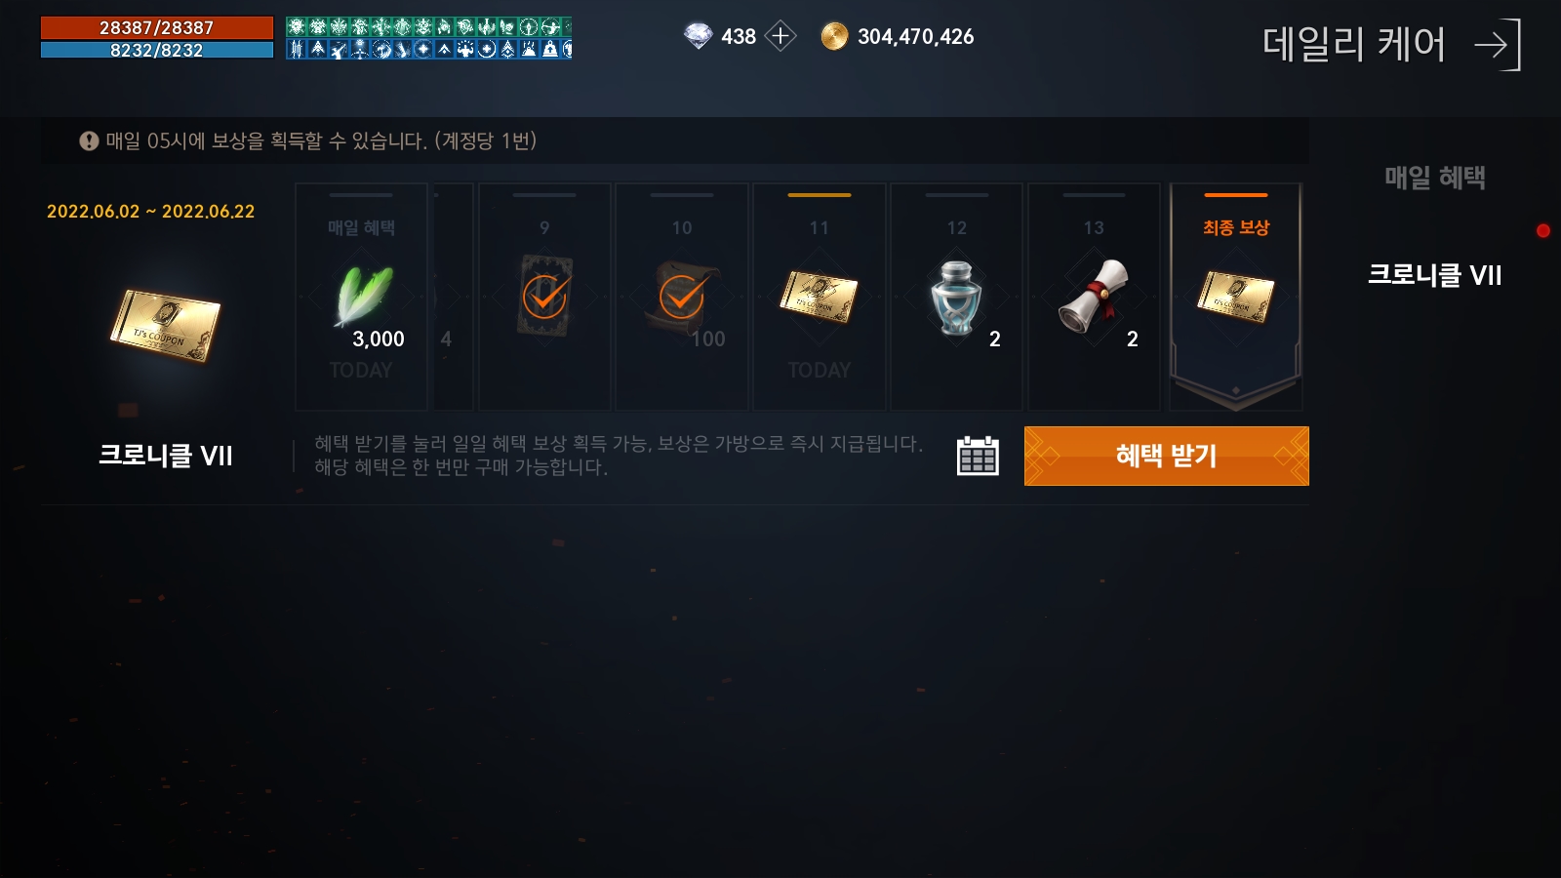Click the claimed day 9 card reward

pyautogui.click(x=544, y=297)
